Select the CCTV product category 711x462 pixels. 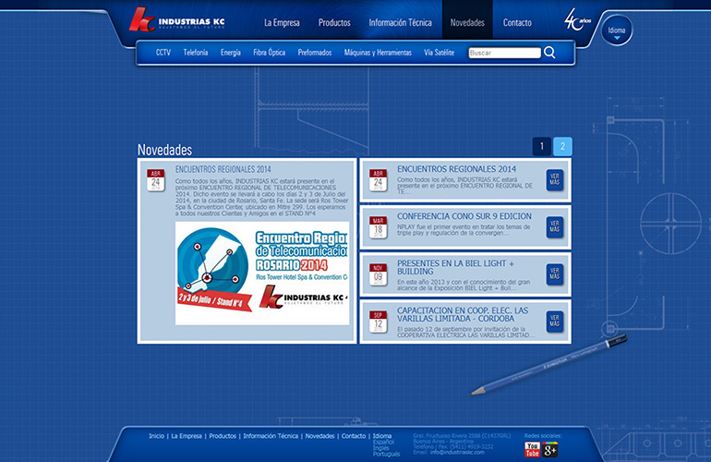click(x=163, y=53)
